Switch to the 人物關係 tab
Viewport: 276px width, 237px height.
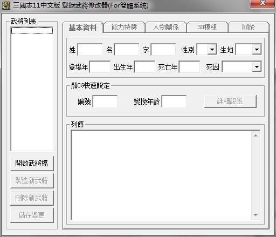click(x=165, y=27)
